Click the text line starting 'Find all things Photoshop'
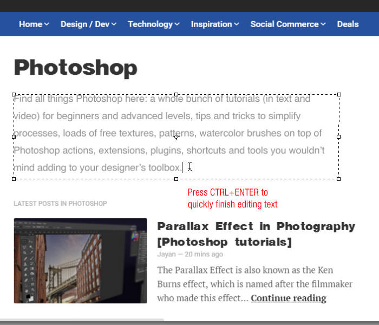The image size is (379, 325). point(162,99)
